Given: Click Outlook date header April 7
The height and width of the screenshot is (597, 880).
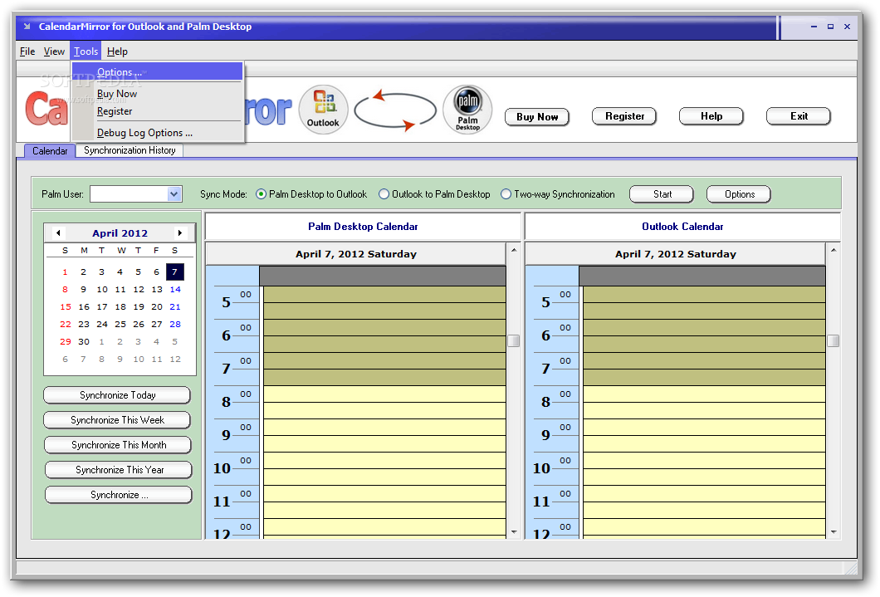Looking at the screenshot, I should click(x=675, y=254).
